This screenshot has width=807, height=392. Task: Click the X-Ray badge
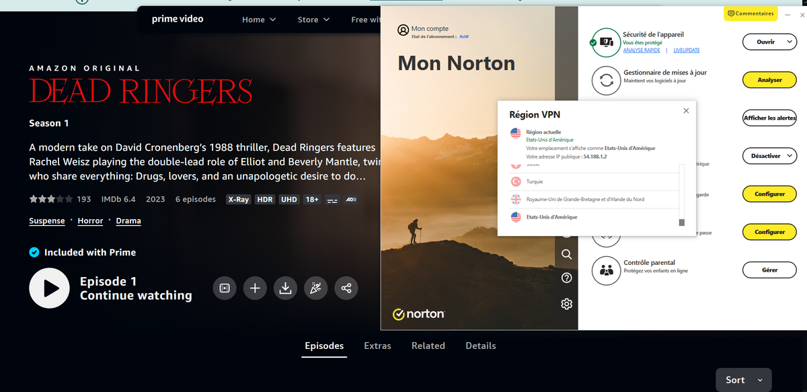pyautogui.click(x=238, y=200)
